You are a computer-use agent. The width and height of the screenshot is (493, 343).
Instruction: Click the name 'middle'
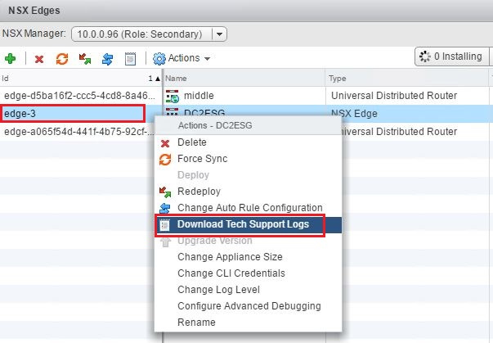pos(199,96)
